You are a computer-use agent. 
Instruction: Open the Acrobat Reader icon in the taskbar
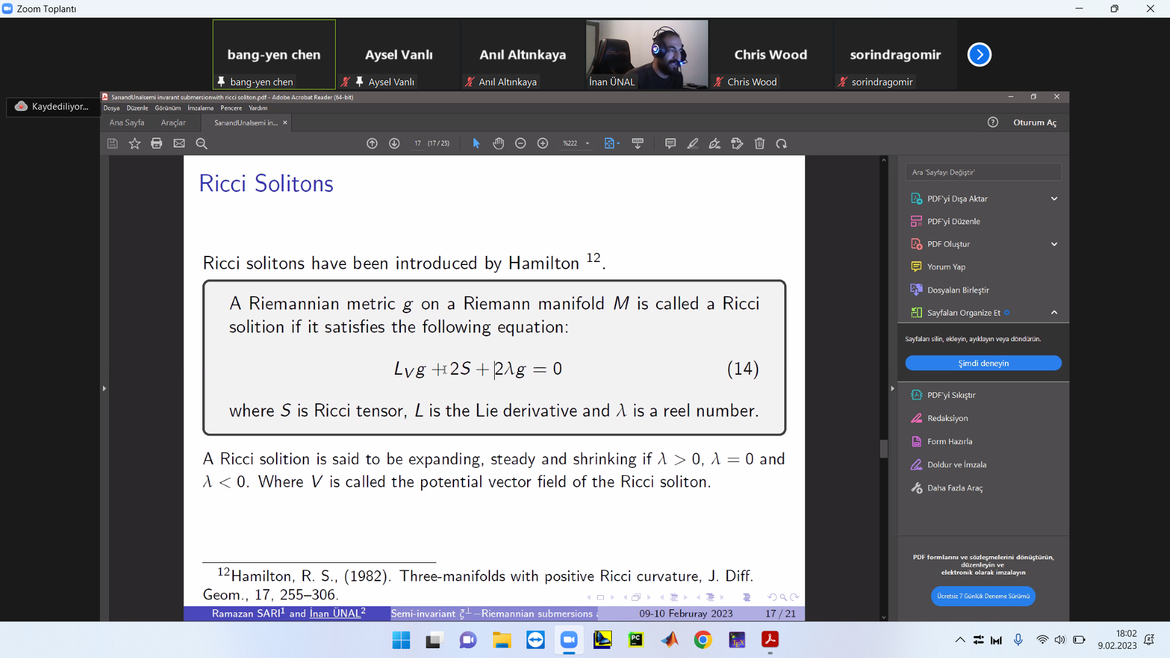(x=770, y=640)
